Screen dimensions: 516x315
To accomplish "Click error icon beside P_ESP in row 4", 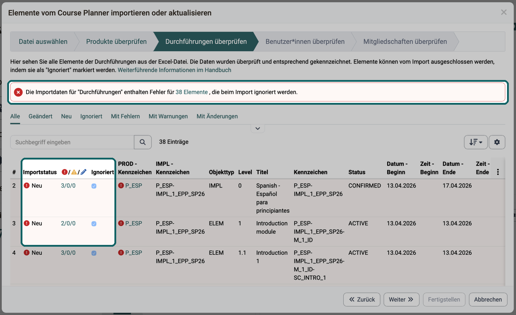I will (x=121, y=253).
